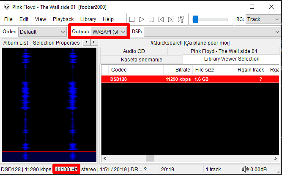Open the DSP dropdown

point(212,32)
